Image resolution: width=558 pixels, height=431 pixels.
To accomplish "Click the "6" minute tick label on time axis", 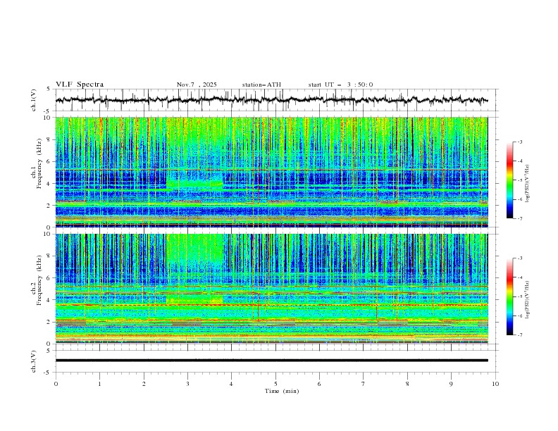I will [319, 384].
